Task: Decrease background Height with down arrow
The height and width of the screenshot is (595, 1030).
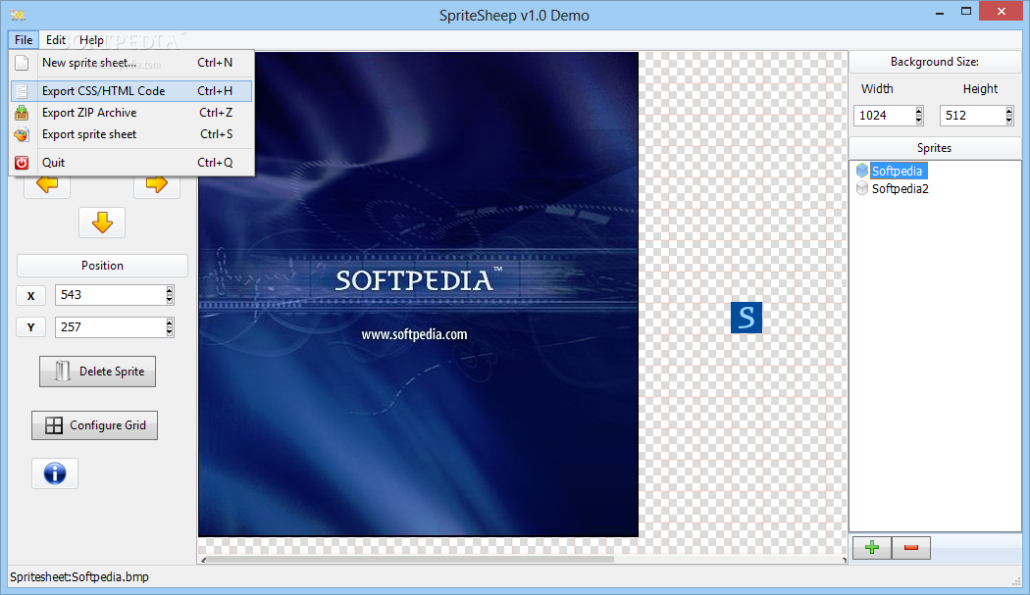Action: pyautogui.click(x=1009, y=121)
